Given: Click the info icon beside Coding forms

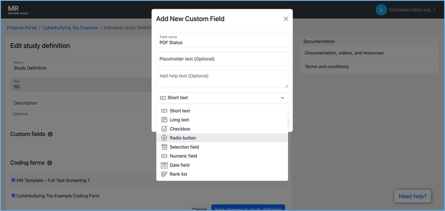Looking at the screenshot, I should [50, 163].
